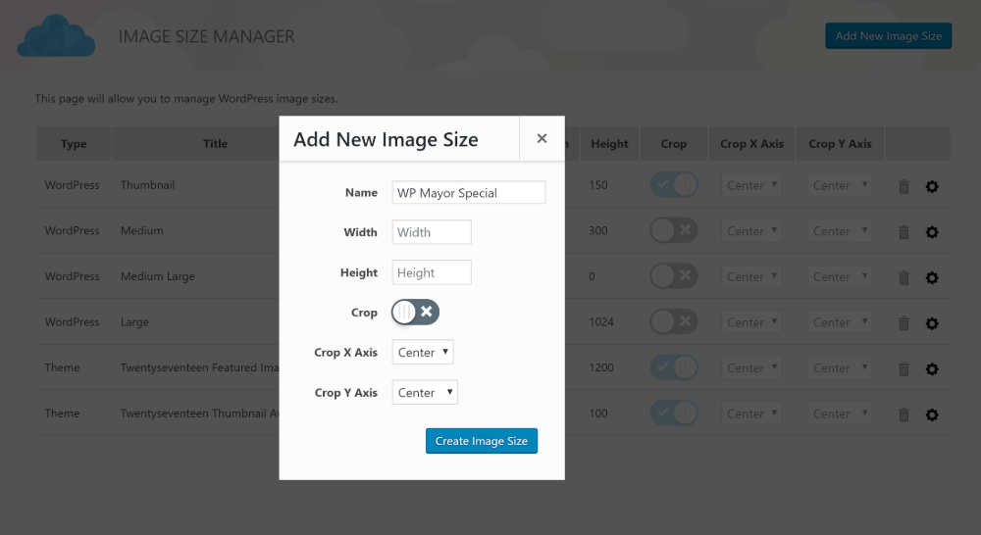The width and height of the screenshot is (981, 535).
Task: Open Crop Y Axis dropdown for Thumbnail
Action: pos(840,185)
